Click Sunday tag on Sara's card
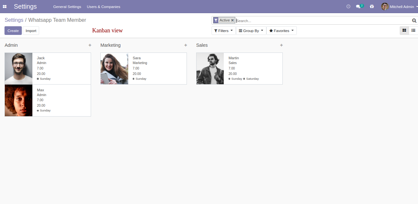This screenshot has width=418, height=204. [x=139, y=79]
